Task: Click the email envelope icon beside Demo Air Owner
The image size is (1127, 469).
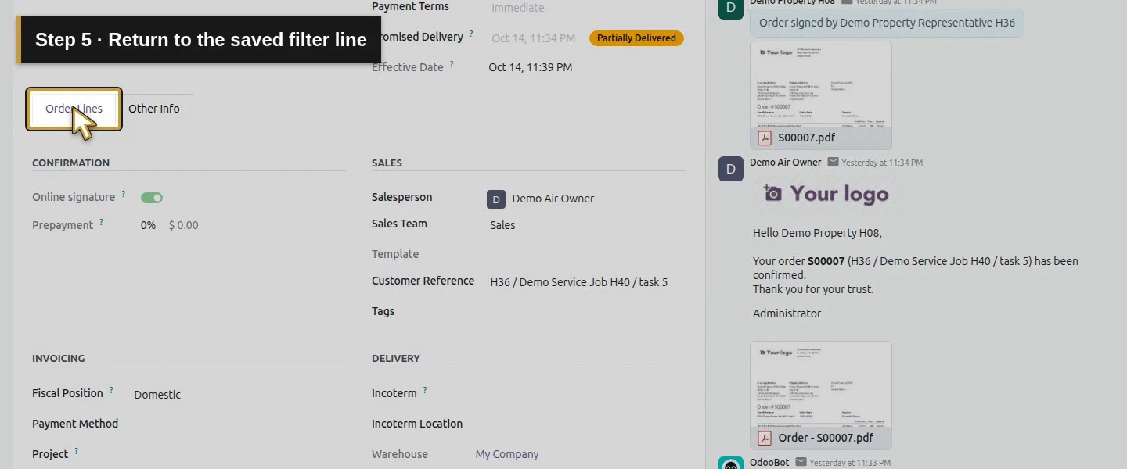Action: [x=833, y=162]
